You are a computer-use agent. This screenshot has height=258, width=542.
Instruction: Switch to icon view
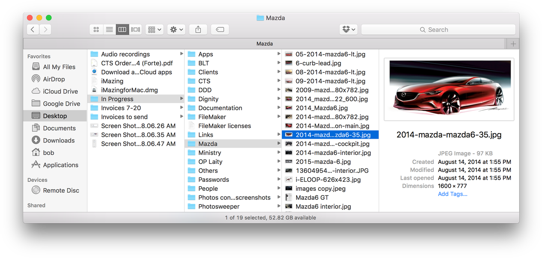coord(96,30)
